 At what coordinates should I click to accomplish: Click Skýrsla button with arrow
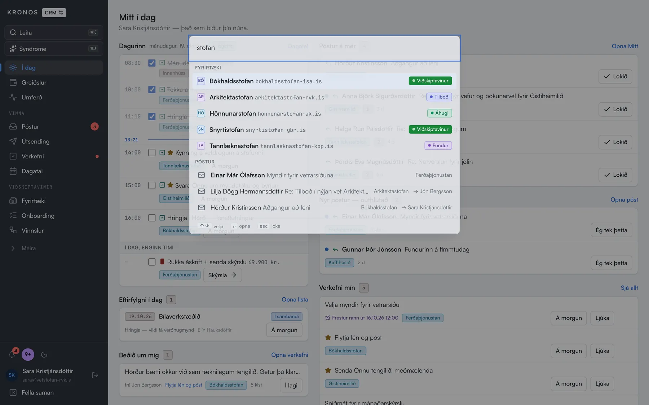click(222, 275)
